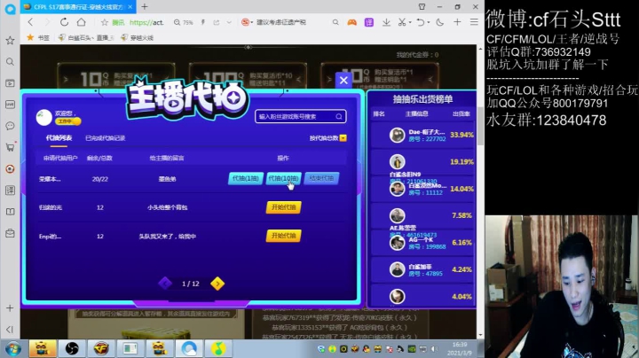Click the leaderboard avatar beside 19.19%
Screen dimensions: 639x358
(397, 162)
